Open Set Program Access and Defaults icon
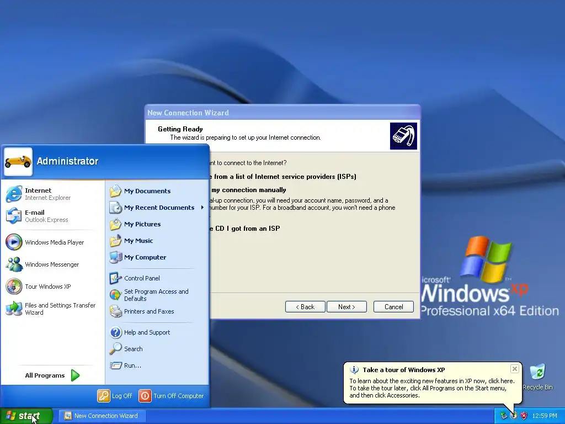Image resolution: width=565 pixels, height=424 pixels. [116, 295]
